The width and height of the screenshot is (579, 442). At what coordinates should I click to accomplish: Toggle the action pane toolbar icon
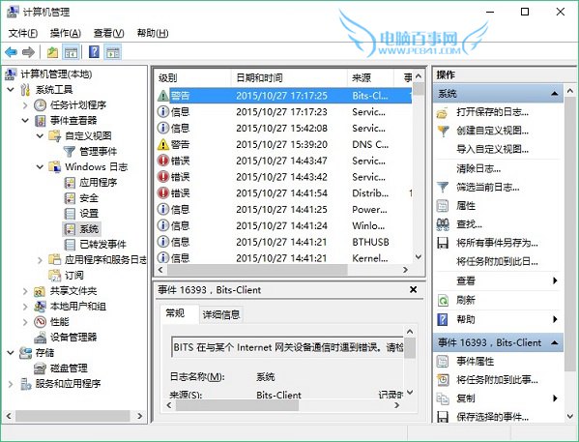click(x=113, y=52)
